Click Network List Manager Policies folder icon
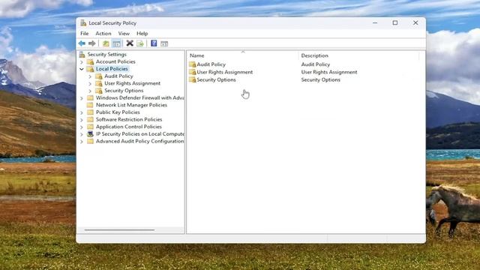The image size is (480, 270). click(90, 105)
